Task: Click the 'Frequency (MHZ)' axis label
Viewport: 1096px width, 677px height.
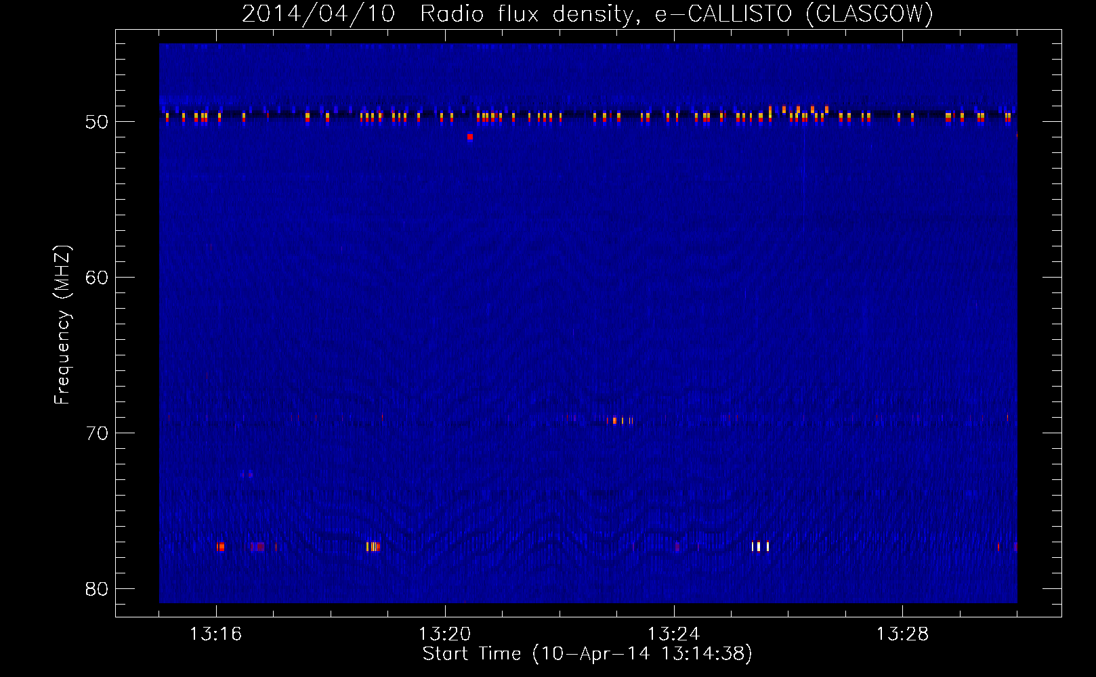Action: click(62, 325)
